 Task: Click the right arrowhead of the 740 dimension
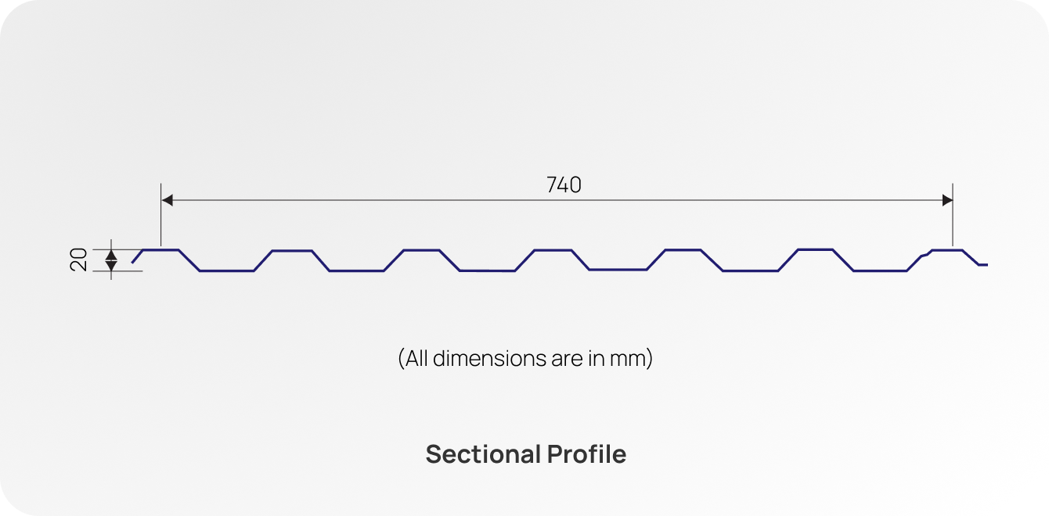click(947, 200)
